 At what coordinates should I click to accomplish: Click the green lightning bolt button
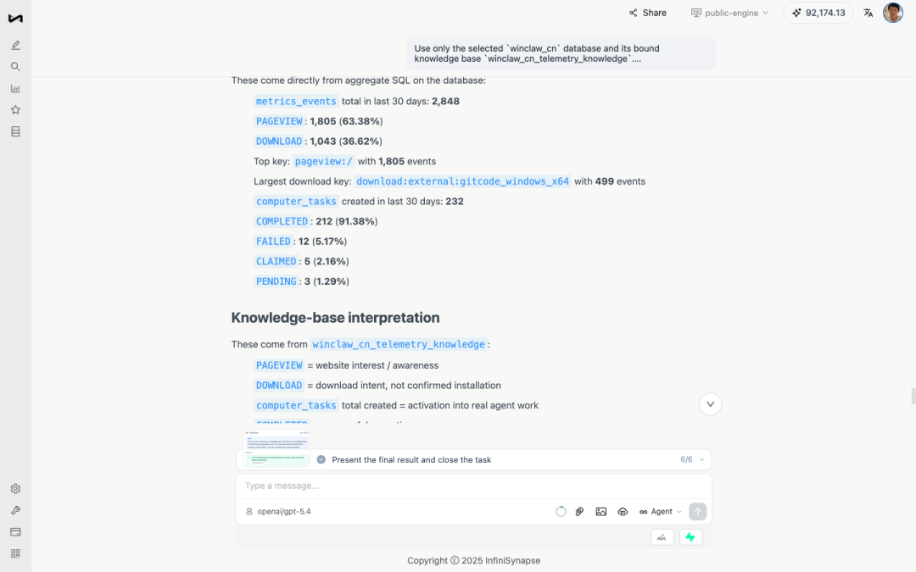690,537
